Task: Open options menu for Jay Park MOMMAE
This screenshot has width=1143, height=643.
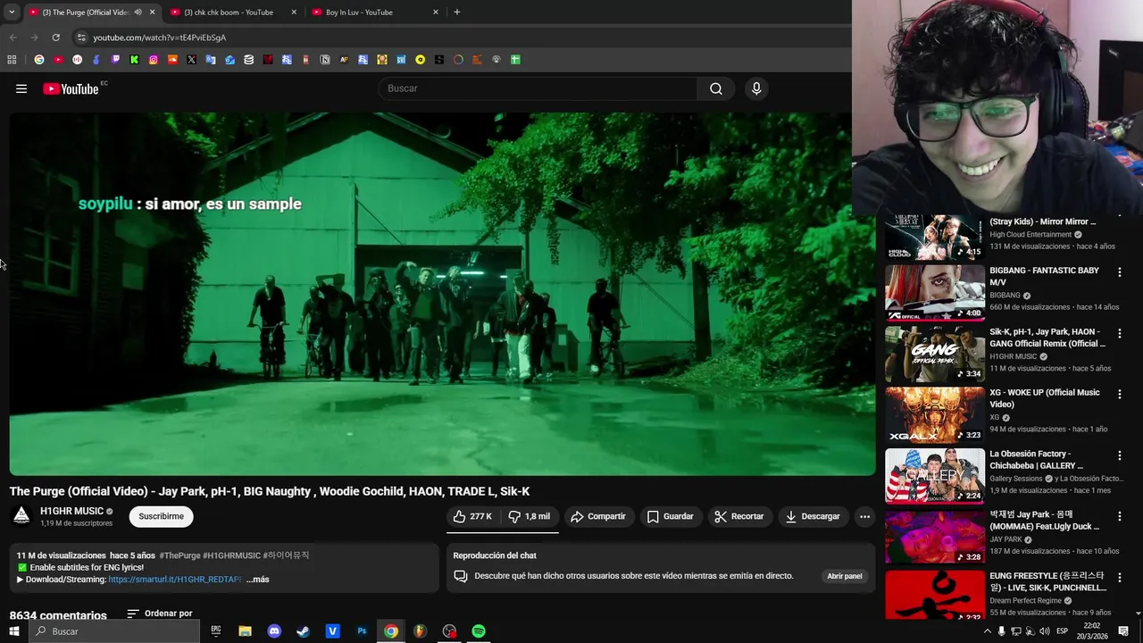Action: click(x=1120, y=516)
